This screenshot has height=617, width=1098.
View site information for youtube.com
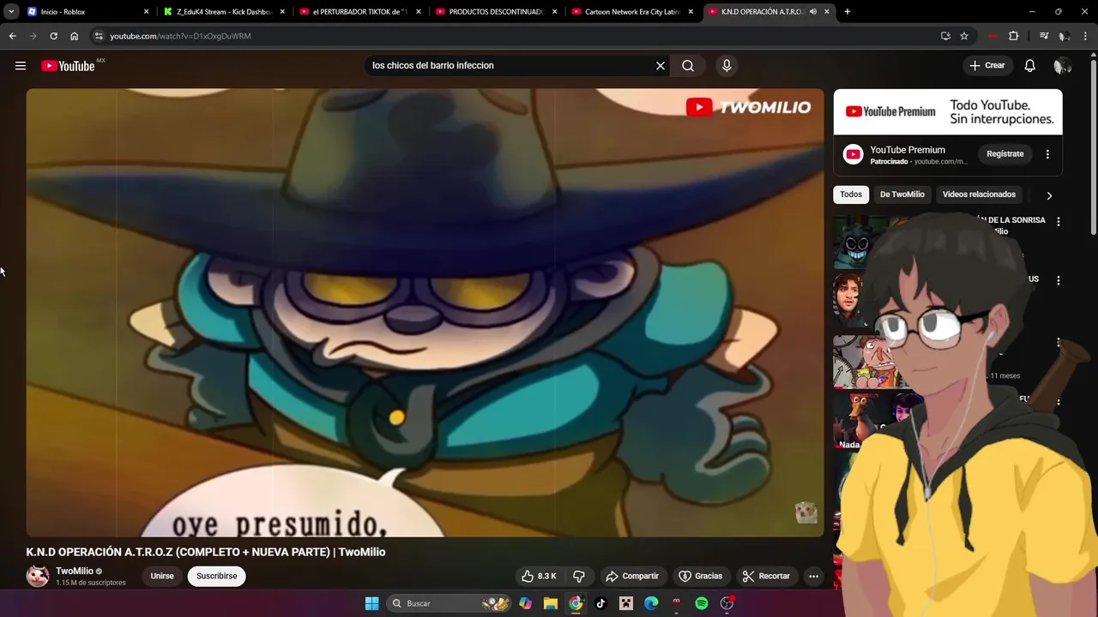pyautogui.click(x=99, y=36)
